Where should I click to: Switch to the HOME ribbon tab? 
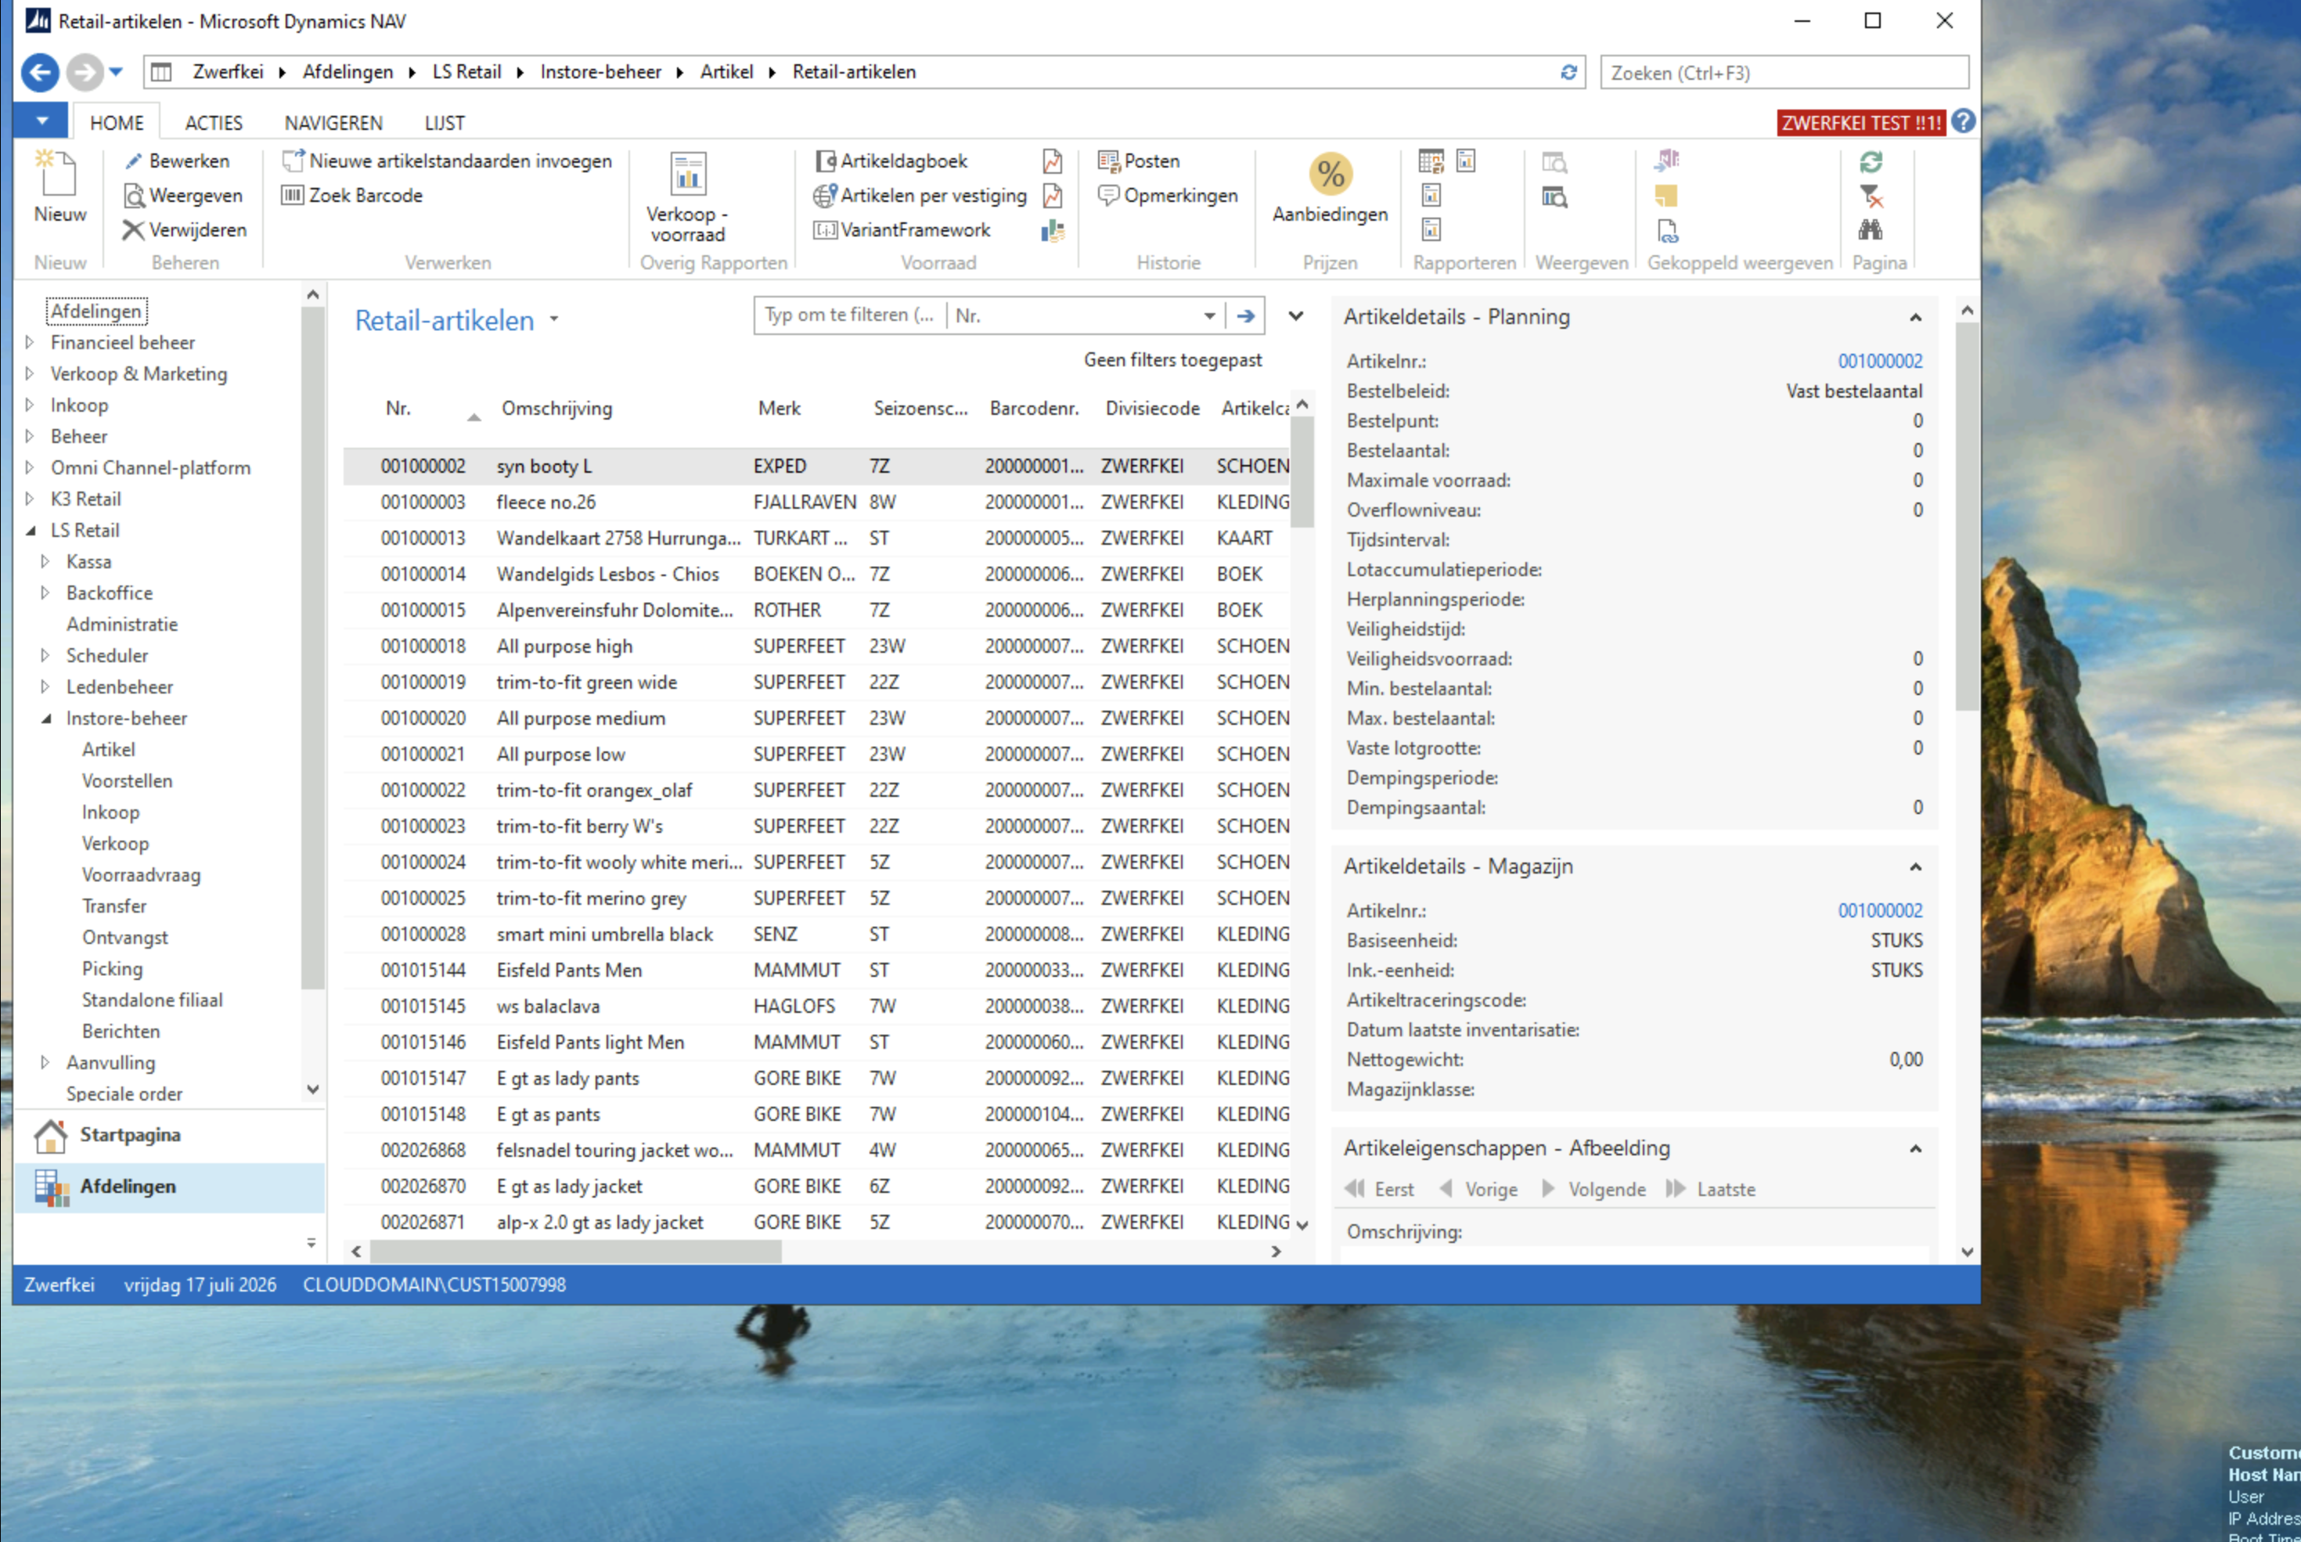117,123
